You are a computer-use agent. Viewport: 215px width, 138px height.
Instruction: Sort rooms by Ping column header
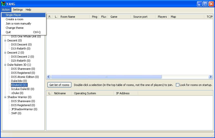[95, 17]
